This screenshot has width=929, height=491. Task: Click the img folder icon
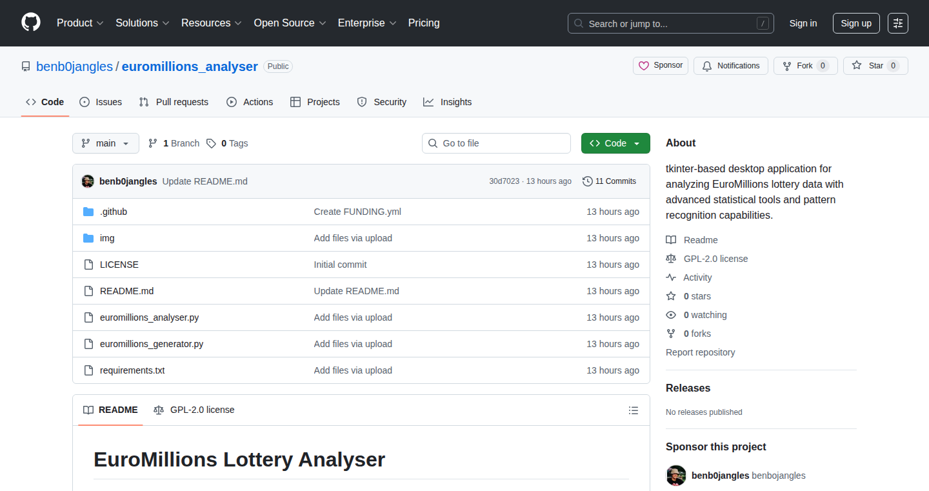pyautogui.click(x=88, y=238)
